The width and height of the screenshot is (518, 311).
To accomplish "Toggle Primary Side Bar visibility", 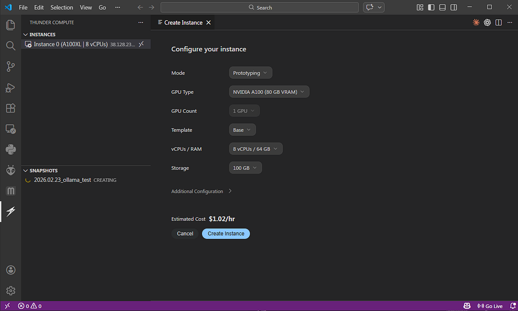I will pyautogui.click(x=431, y=7).
